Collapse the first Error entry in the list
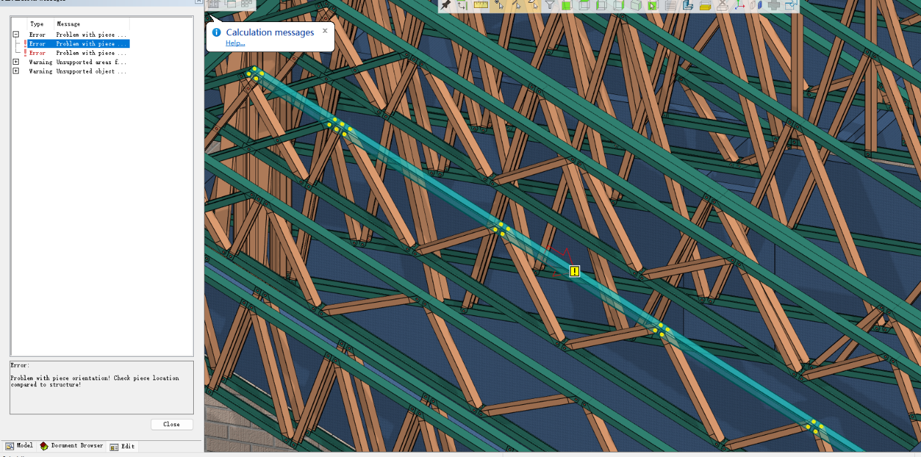 [15, 34]
